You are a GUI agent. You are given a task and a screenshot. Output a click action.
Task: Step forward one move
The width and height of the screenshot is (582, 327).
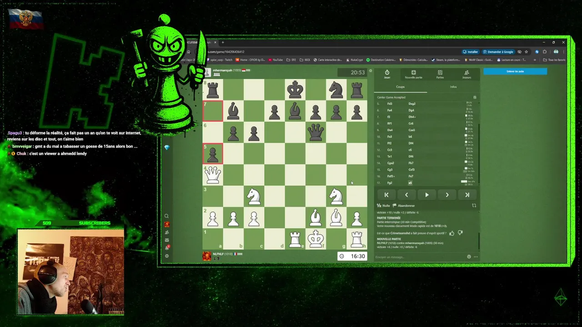447,195
